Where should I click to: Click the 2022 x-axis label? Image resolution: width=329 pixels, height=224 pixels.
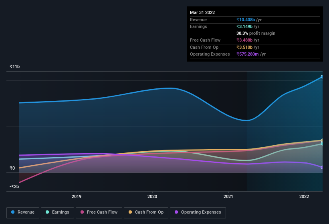[x=304, y=196]
